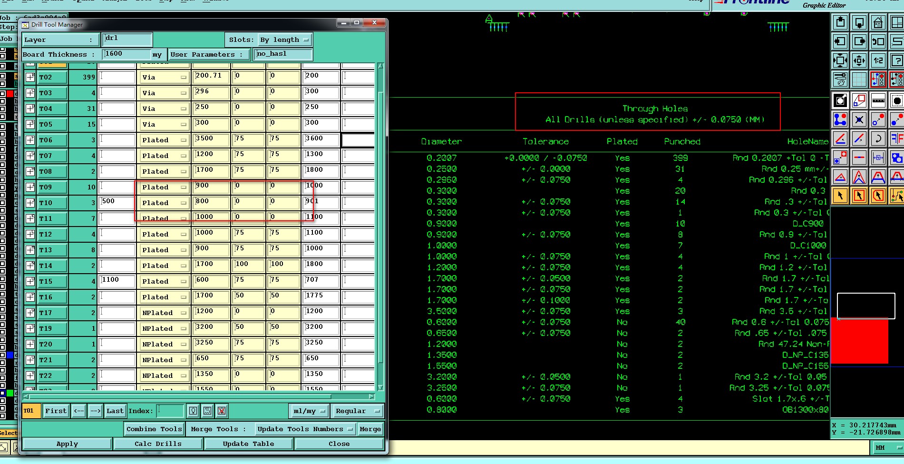Click the mirrored F flip icon
Screen dimensions: 904x464
[x=896, y=138]
